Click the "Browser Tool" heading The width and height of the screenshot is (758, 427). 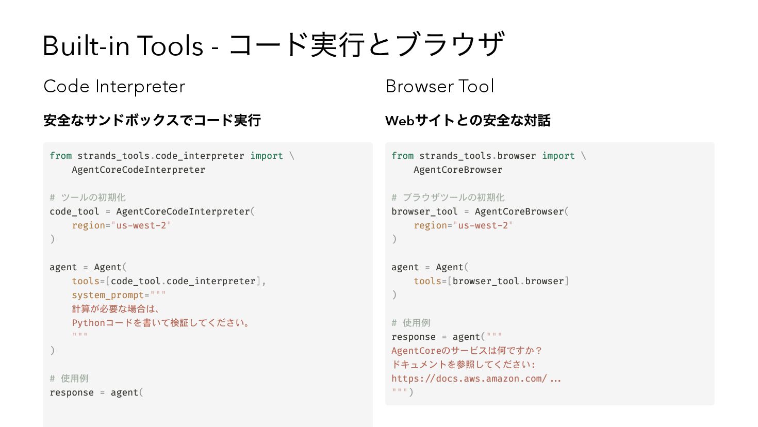pyautogui.click(x=440, y=86)
